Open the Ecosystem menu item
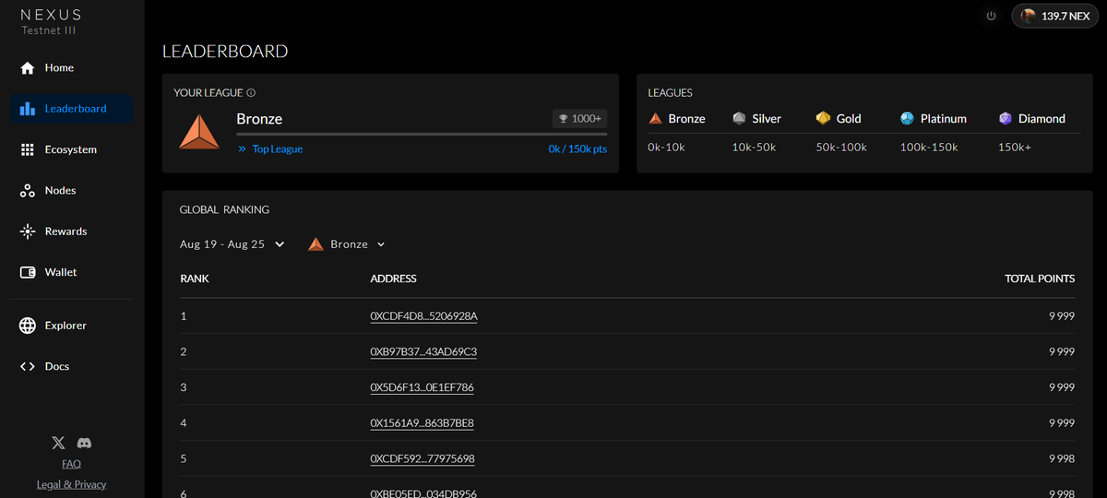1107x498 pixels. point(72,149)
